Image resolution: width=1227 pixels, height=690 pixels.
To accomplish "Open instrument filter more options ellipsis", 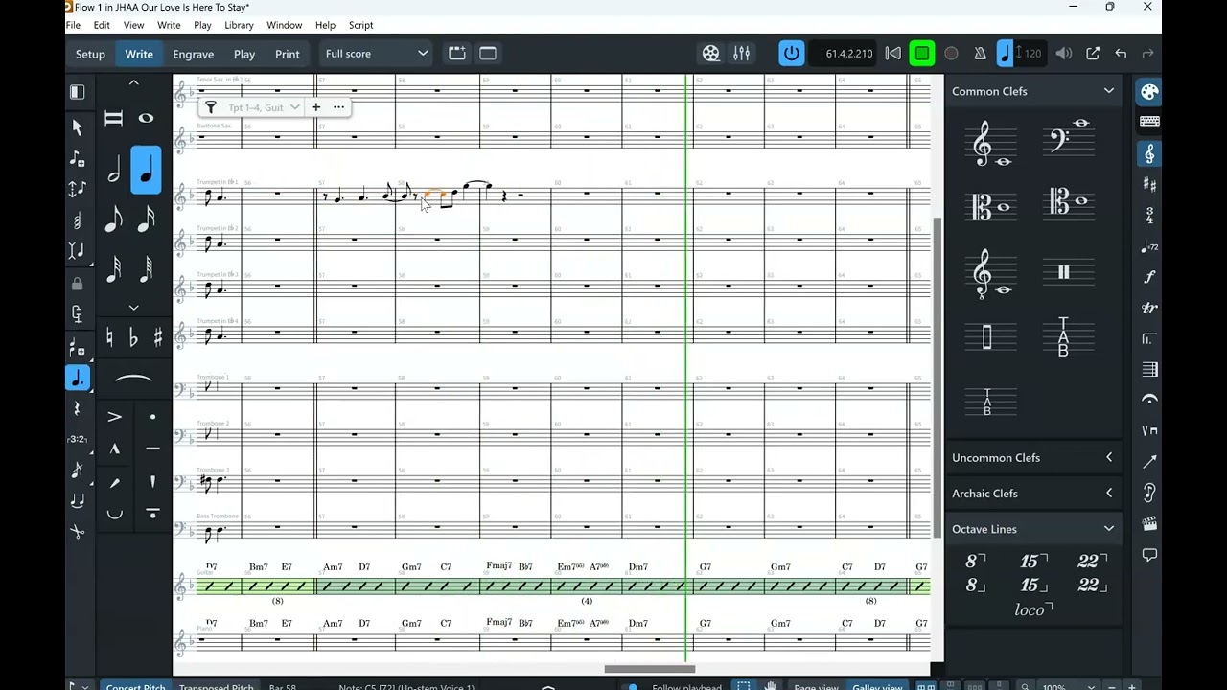I will [338, 107].
